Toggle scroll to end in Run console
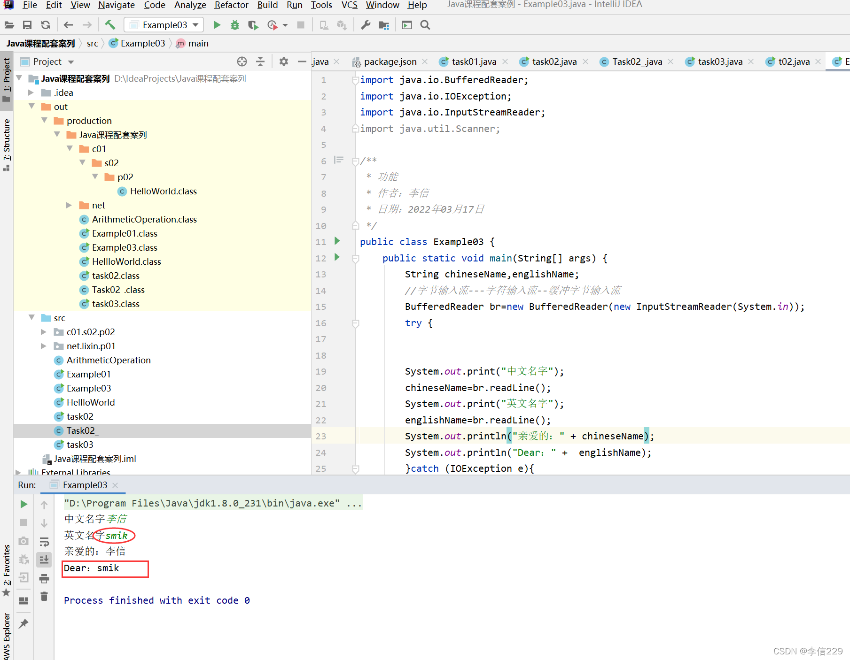850x660 pixels. point(44,560)
